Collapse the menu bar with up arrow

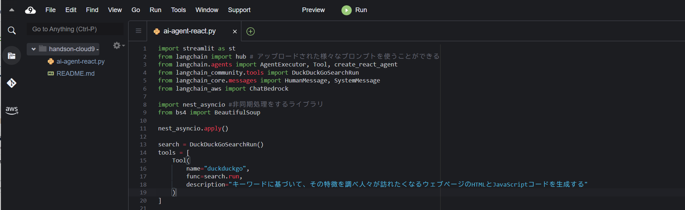(x=12, y=10)
